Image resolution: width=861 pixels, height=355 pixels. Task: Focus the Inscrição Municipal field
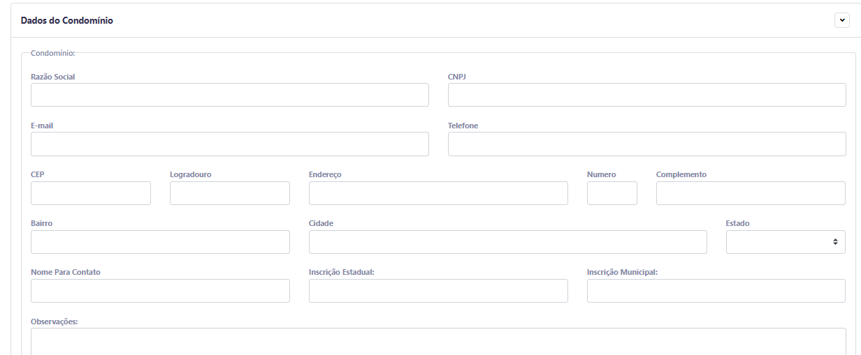pyautogui.click(x=716, y=291)
